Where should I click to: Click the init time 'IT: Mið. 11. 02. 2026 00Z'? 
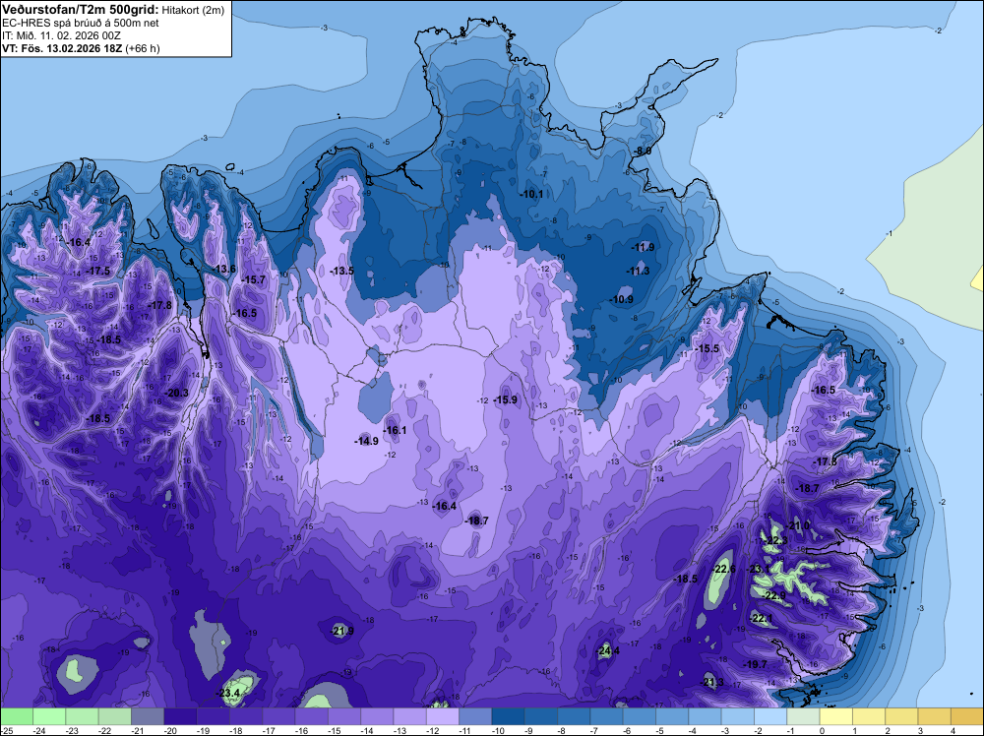point(61,35)
